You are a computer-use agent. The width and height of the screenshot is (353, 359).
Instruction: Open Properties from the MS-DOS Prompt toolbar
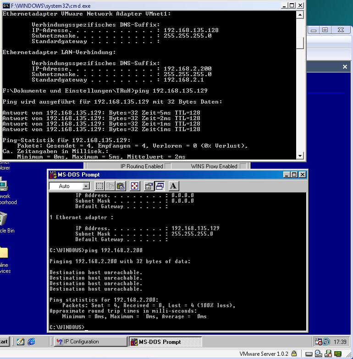tap(149, 186)
